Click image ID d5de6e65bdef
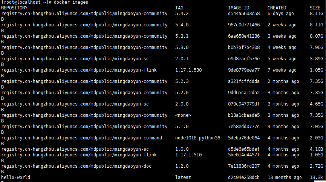 coord(244,149)
